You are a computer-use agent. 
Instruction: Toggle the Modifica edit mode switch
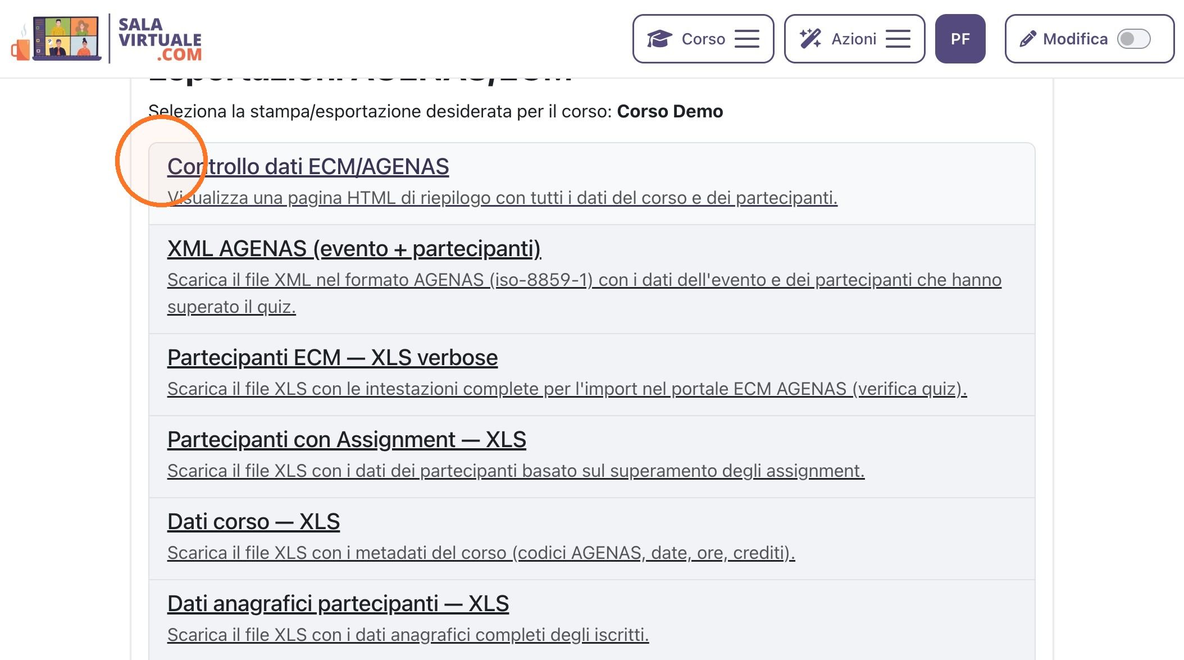tap(1133, 39)
